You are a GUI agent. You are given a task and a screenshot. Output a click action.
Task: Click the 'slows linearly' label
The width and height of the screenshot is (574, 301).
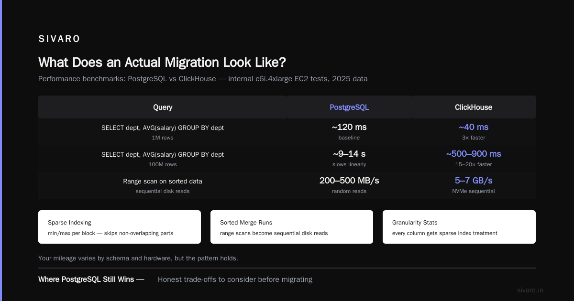(349, 164)
